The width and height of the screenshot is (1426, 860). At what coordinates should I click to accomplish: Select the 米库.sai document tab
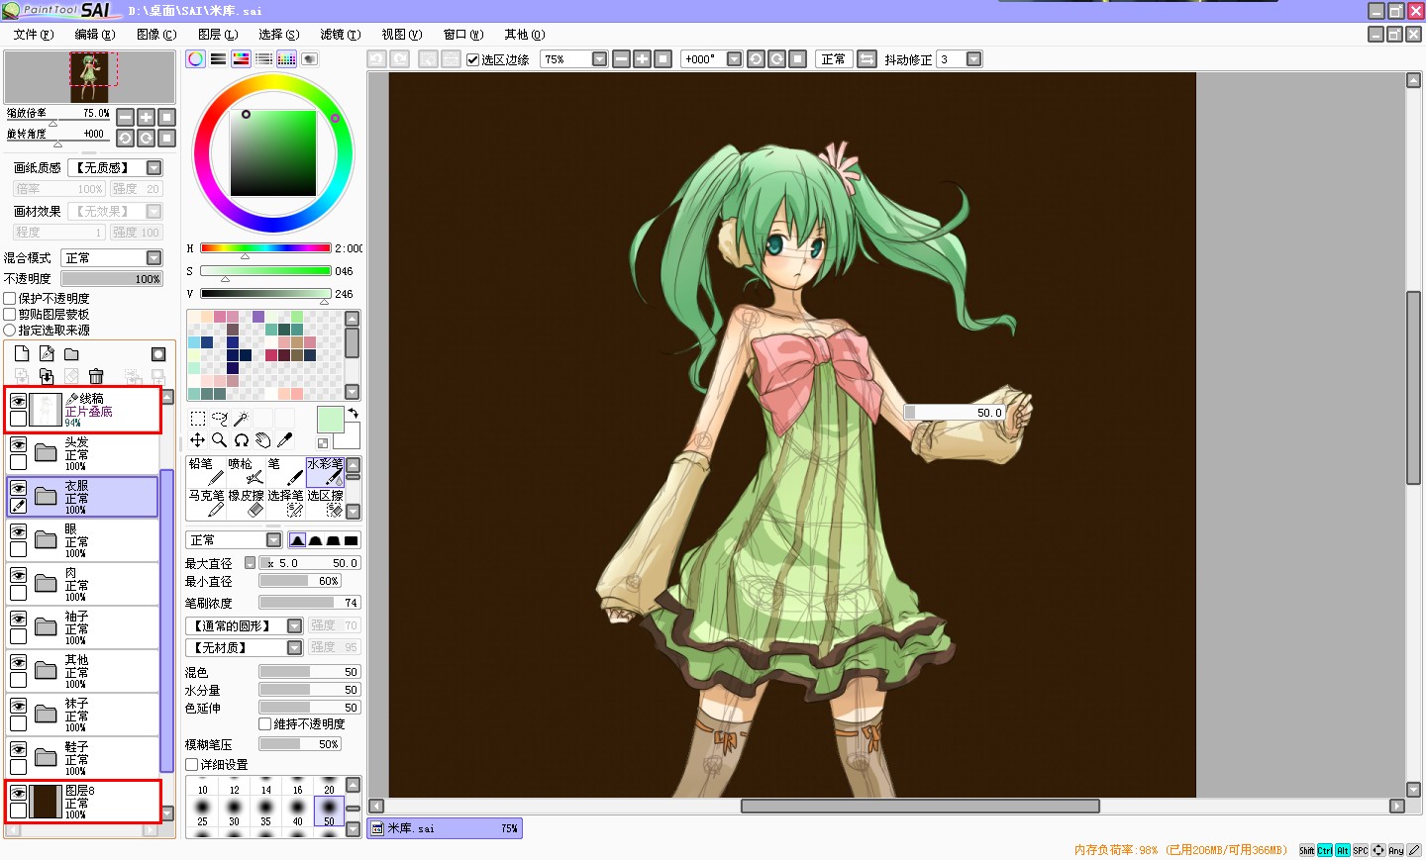[445, 828]
